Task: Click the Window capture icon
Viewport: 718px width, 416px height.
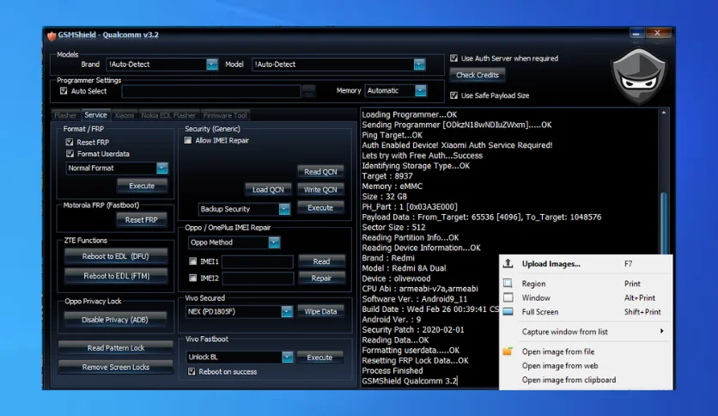Action: [x=508, y=297]
